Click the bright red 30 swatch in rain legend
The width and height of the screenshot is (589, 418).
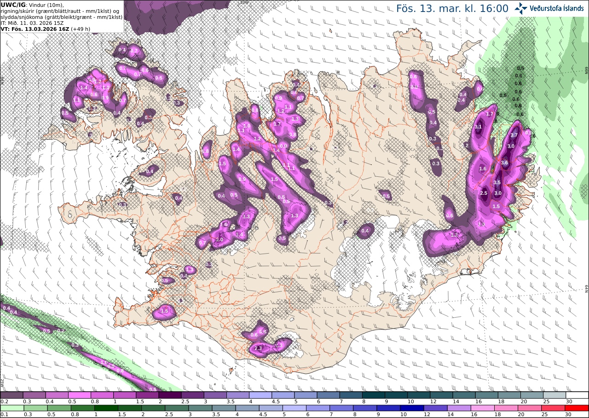click(577, 408)
